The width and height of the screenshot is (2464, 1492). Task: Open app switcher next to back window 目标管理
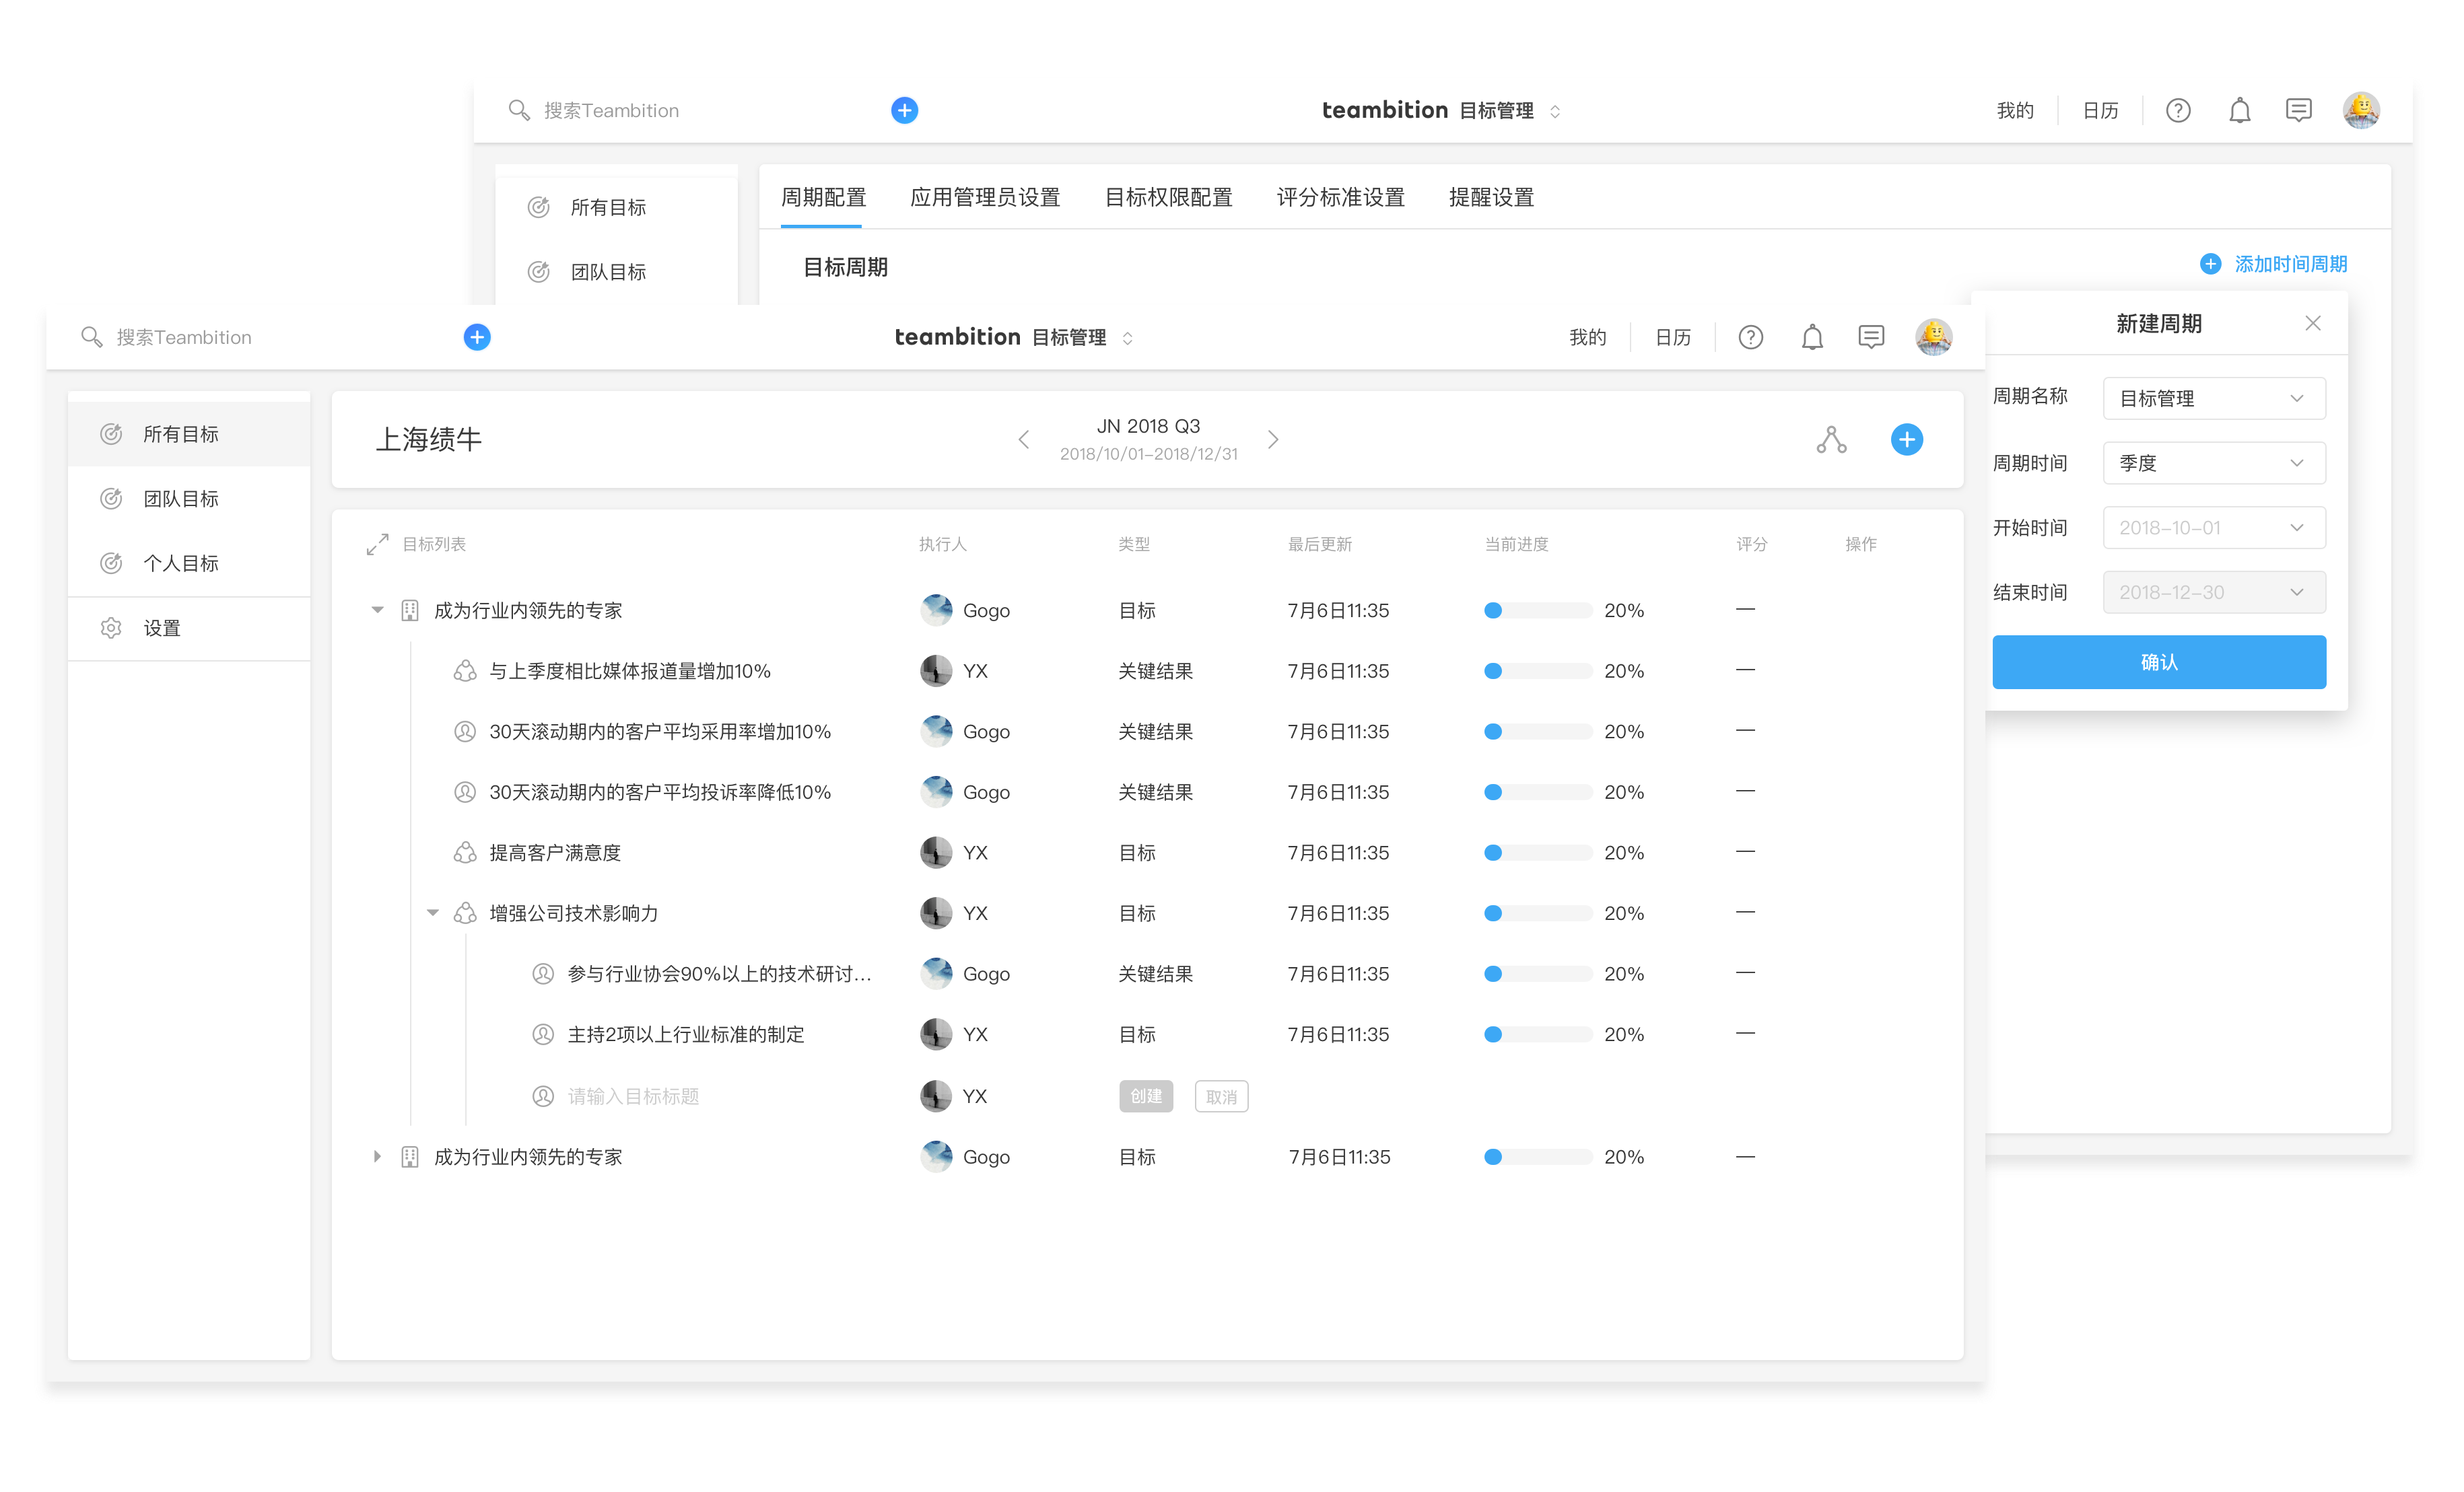[1555, 112]
